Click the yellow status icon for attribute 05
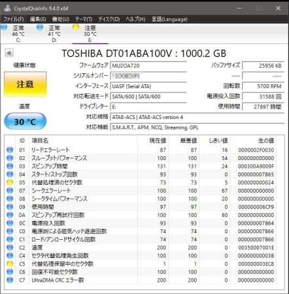 coord(10,182)
